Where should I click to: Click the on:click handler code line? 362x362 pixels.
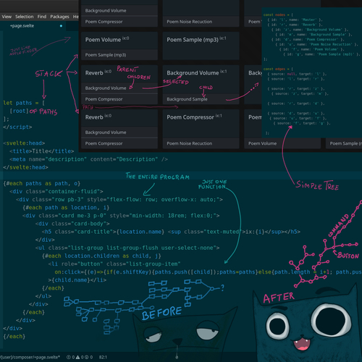(x=208, y=272)
